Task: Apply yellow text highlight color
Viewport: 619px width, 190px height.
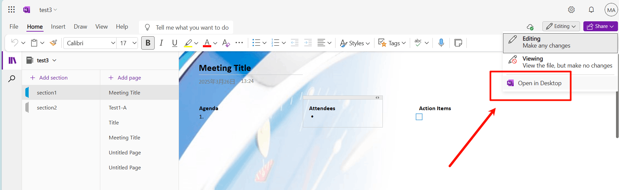Action: 188,43
